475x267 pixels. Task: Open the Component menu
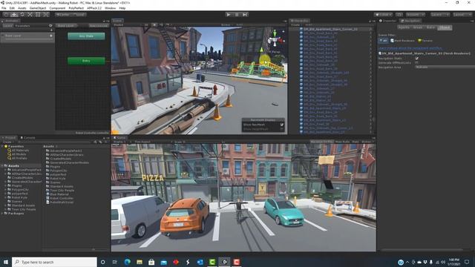(x=57, y=8)
